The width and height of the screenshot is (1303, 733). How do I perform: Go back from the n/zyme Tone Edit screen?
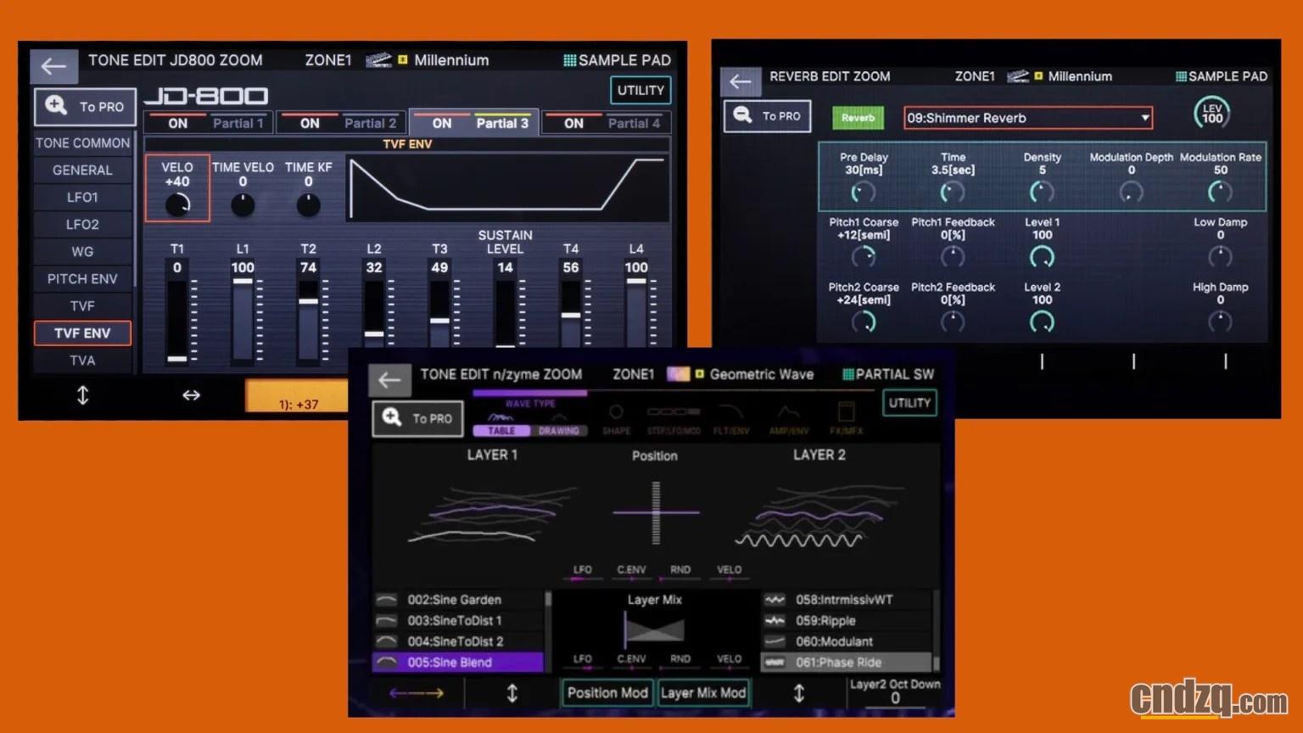(389, 380)
